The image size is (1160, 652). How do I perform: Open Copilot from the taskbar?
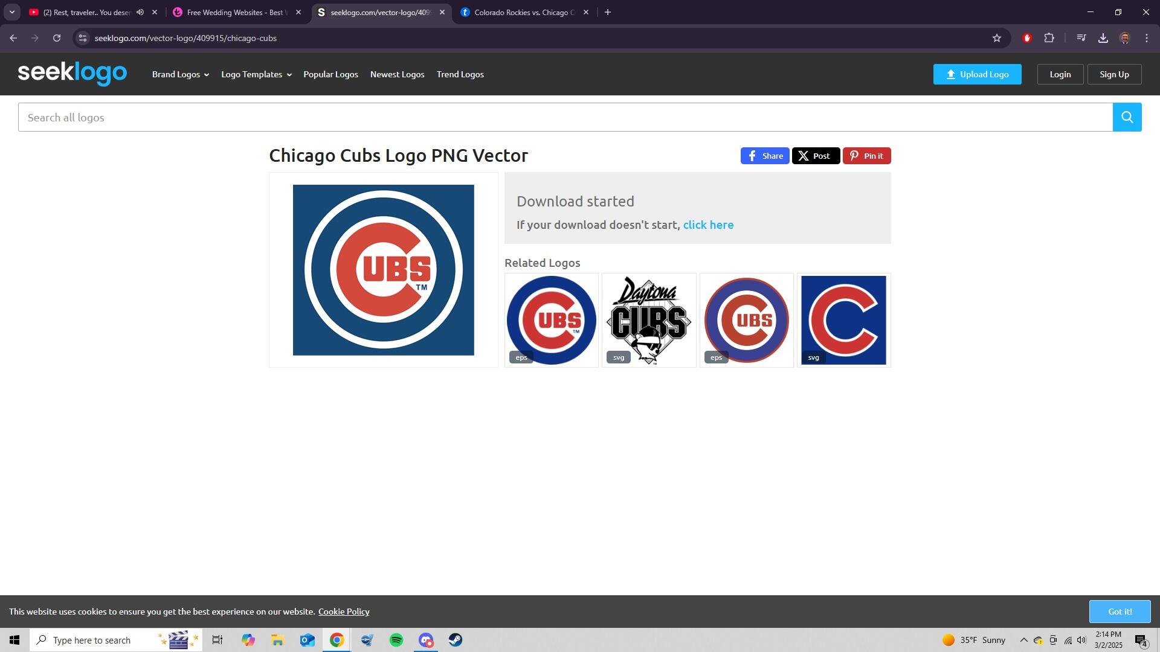pyautogui.click(x=248, y=640)
